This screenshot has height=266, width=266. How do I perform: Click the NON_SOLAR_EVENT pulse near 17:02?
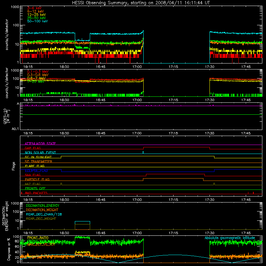143,153
